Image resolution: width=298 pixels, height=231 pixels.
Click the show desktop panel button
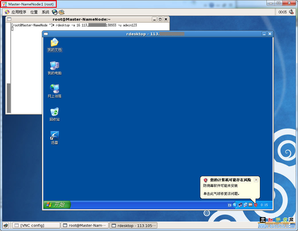(x=6, y=226)
